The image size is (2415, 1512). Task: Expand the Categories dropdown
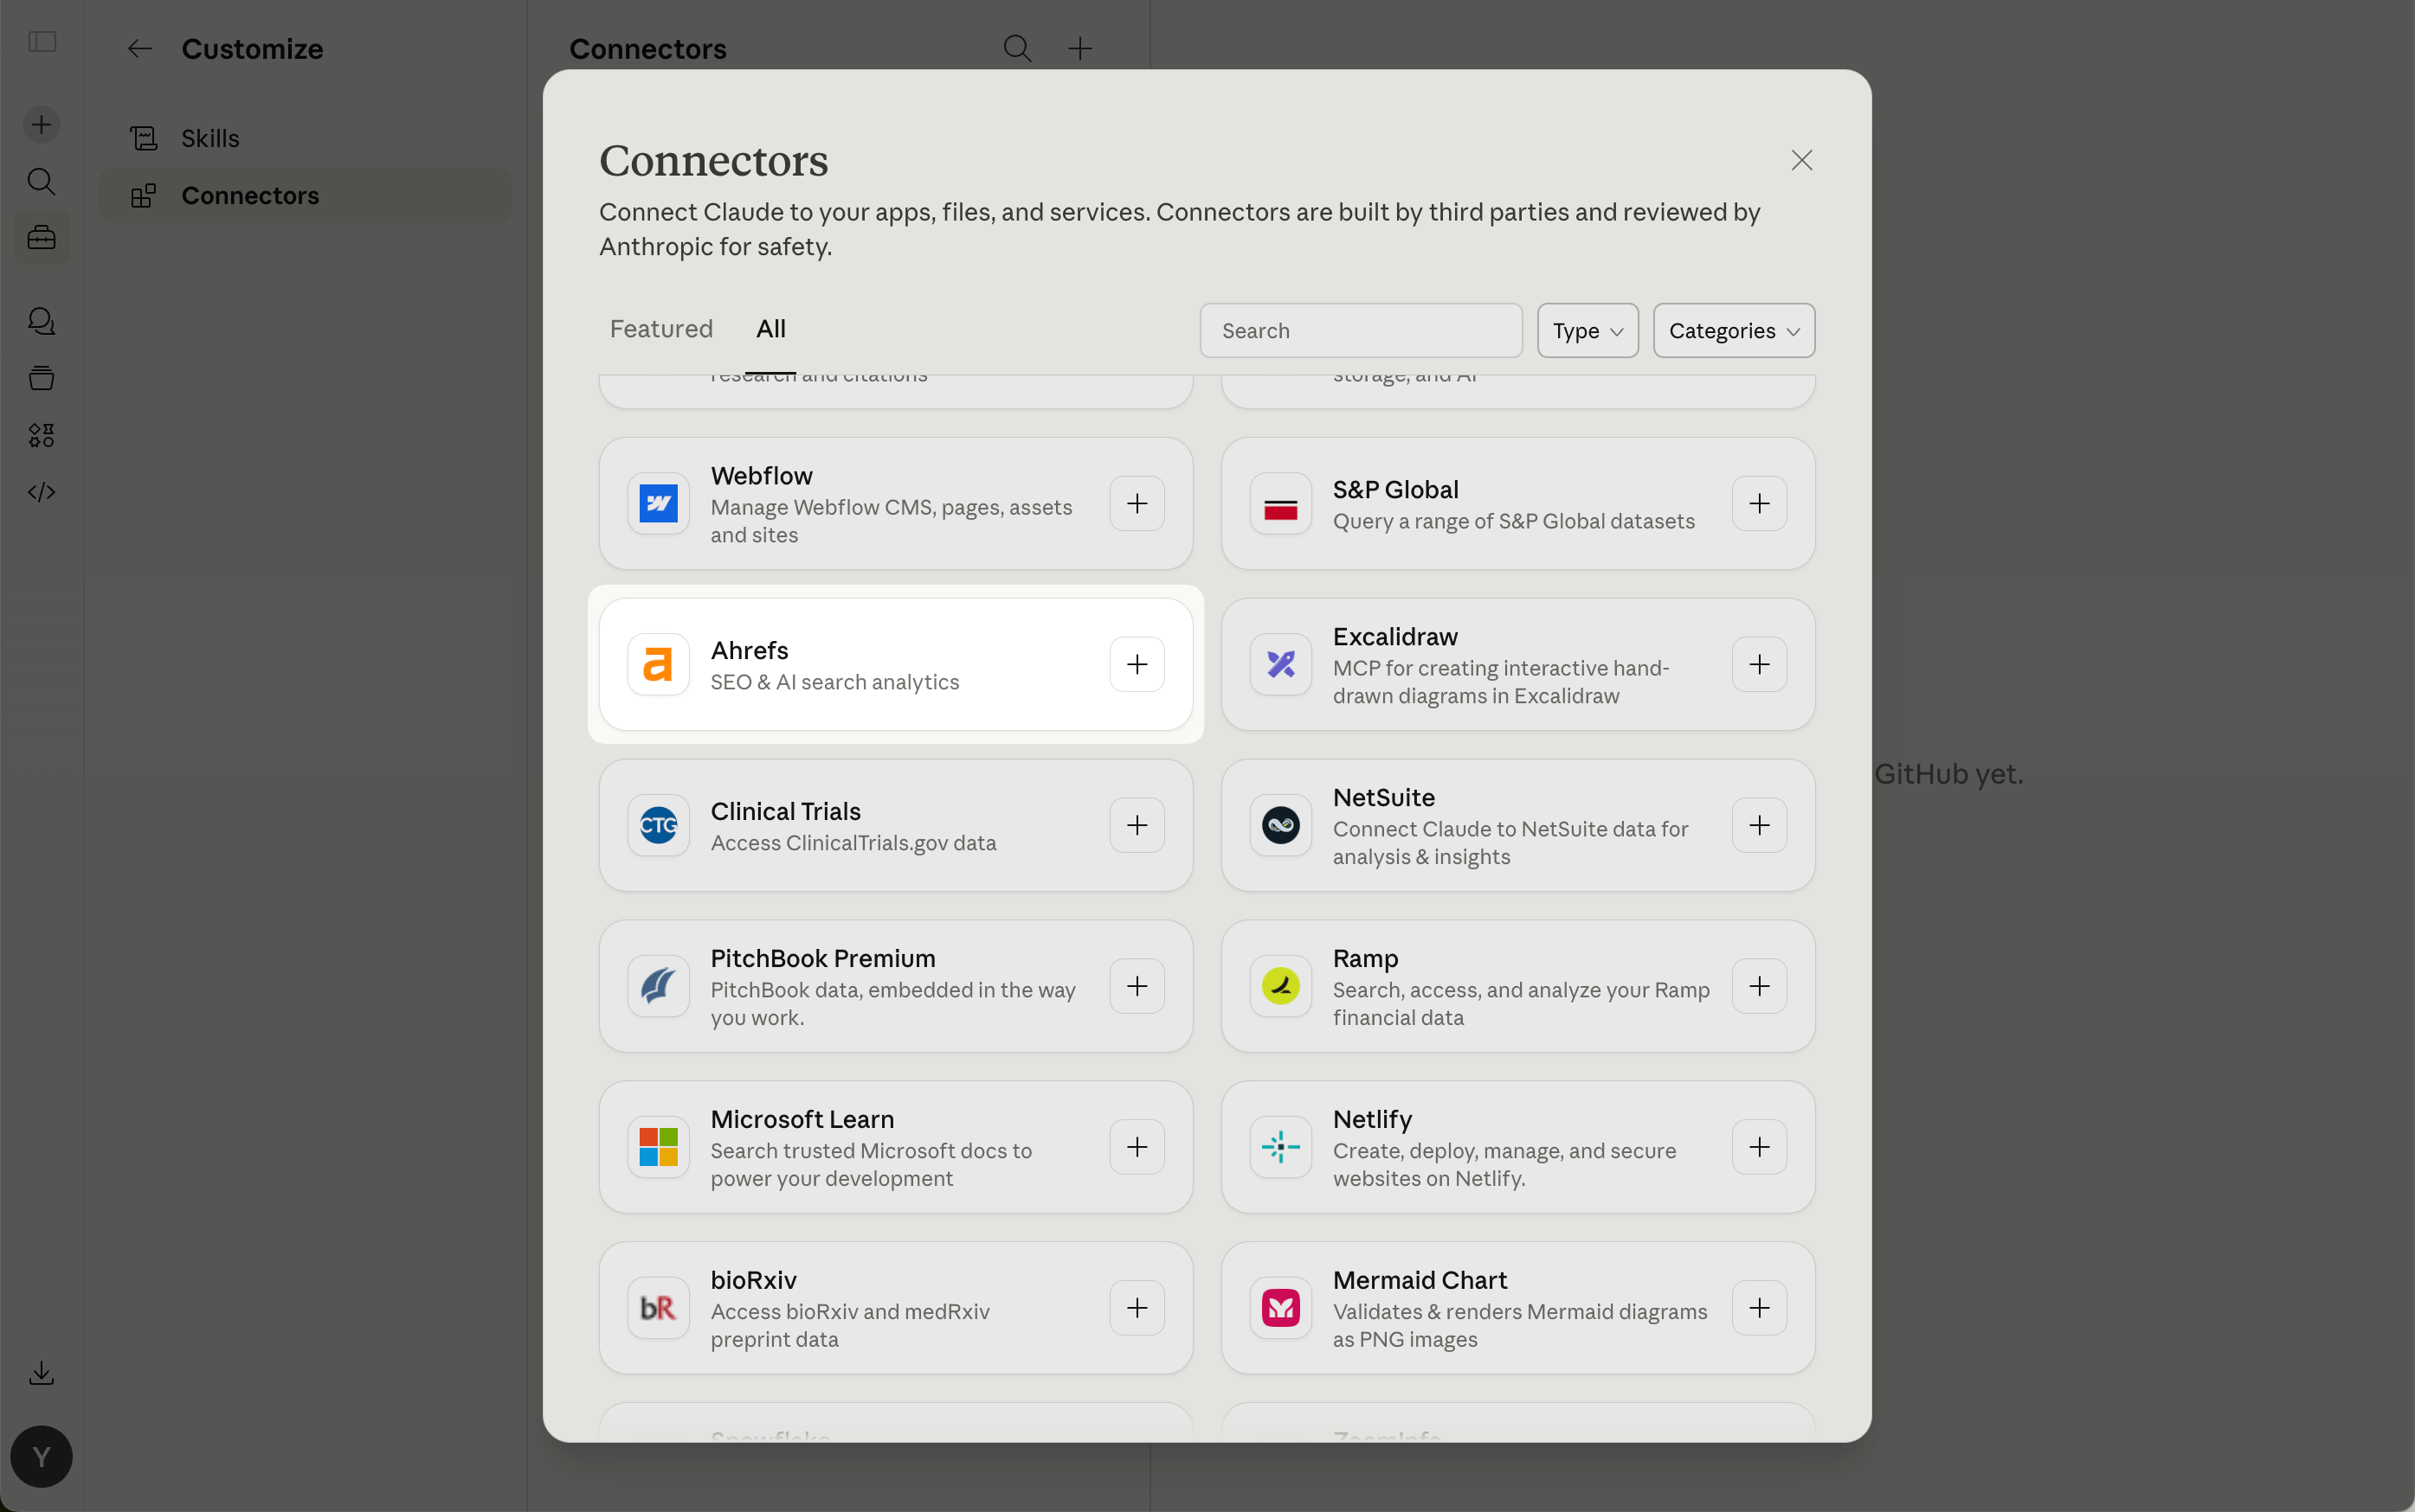coord(1733,331)
